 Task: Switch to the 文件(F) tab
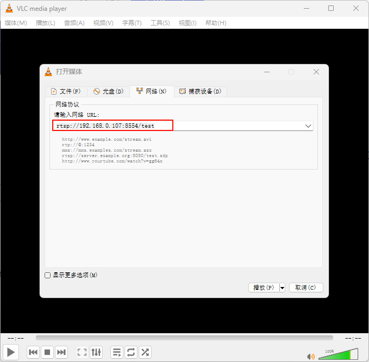(66, 91)
